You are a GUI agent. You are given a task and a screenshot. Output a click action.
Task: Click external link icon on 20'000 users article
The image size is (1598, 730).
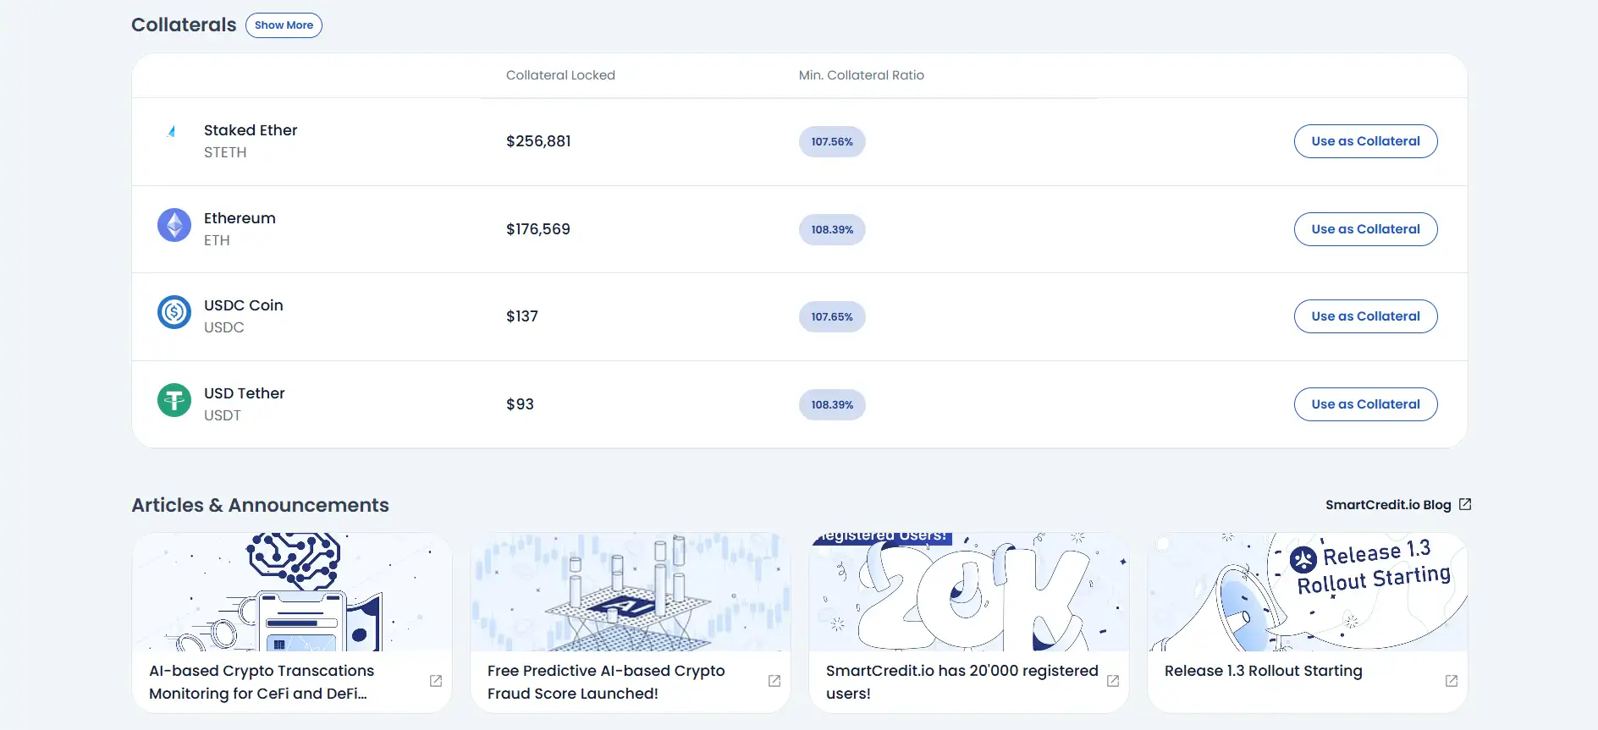1113,681
